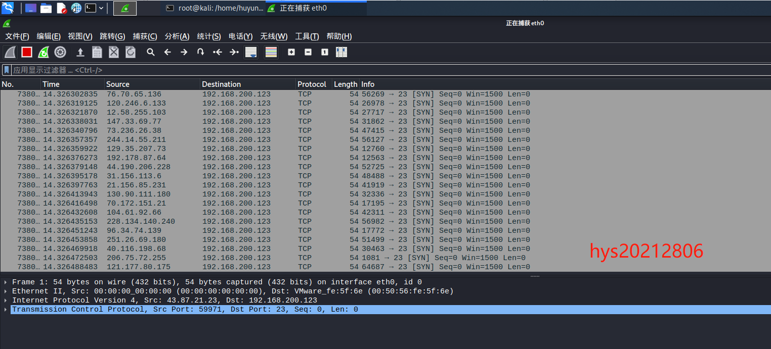Screen dimensions: 771x349
Task: Switch to the root@kali terminal taskbar window
Action: click(x=215, y=8)
